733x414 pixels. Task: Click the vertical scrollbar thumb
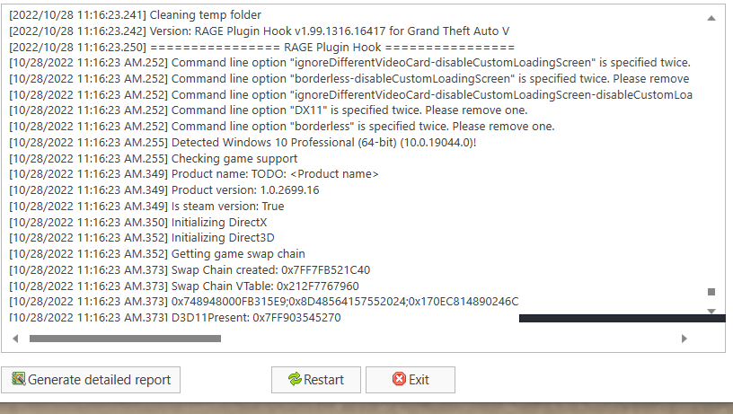click(711, 292)
